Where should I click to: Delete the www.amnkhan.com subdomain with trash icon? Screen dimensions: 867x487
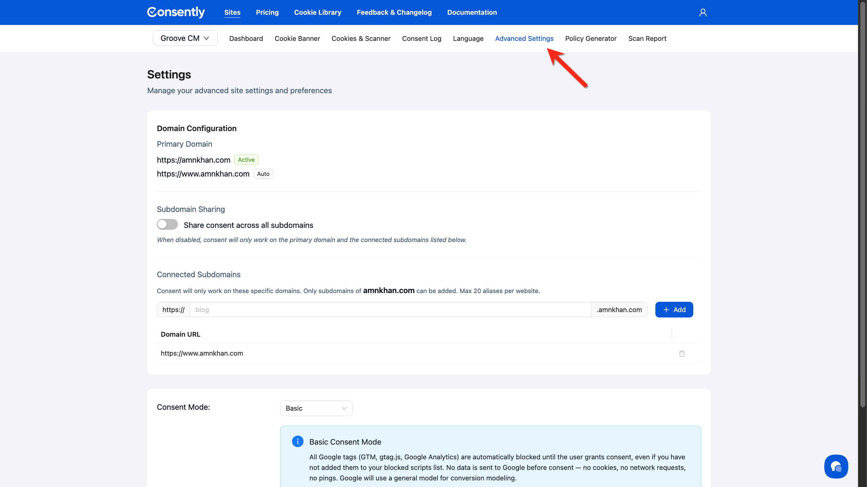click(682, 353)
